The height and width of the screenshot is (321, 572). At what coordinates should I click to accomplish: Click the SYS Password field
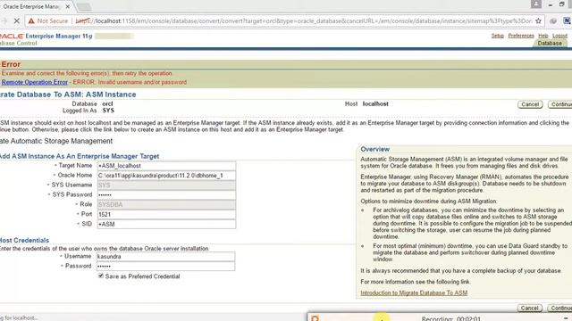[x=166, y=195]
